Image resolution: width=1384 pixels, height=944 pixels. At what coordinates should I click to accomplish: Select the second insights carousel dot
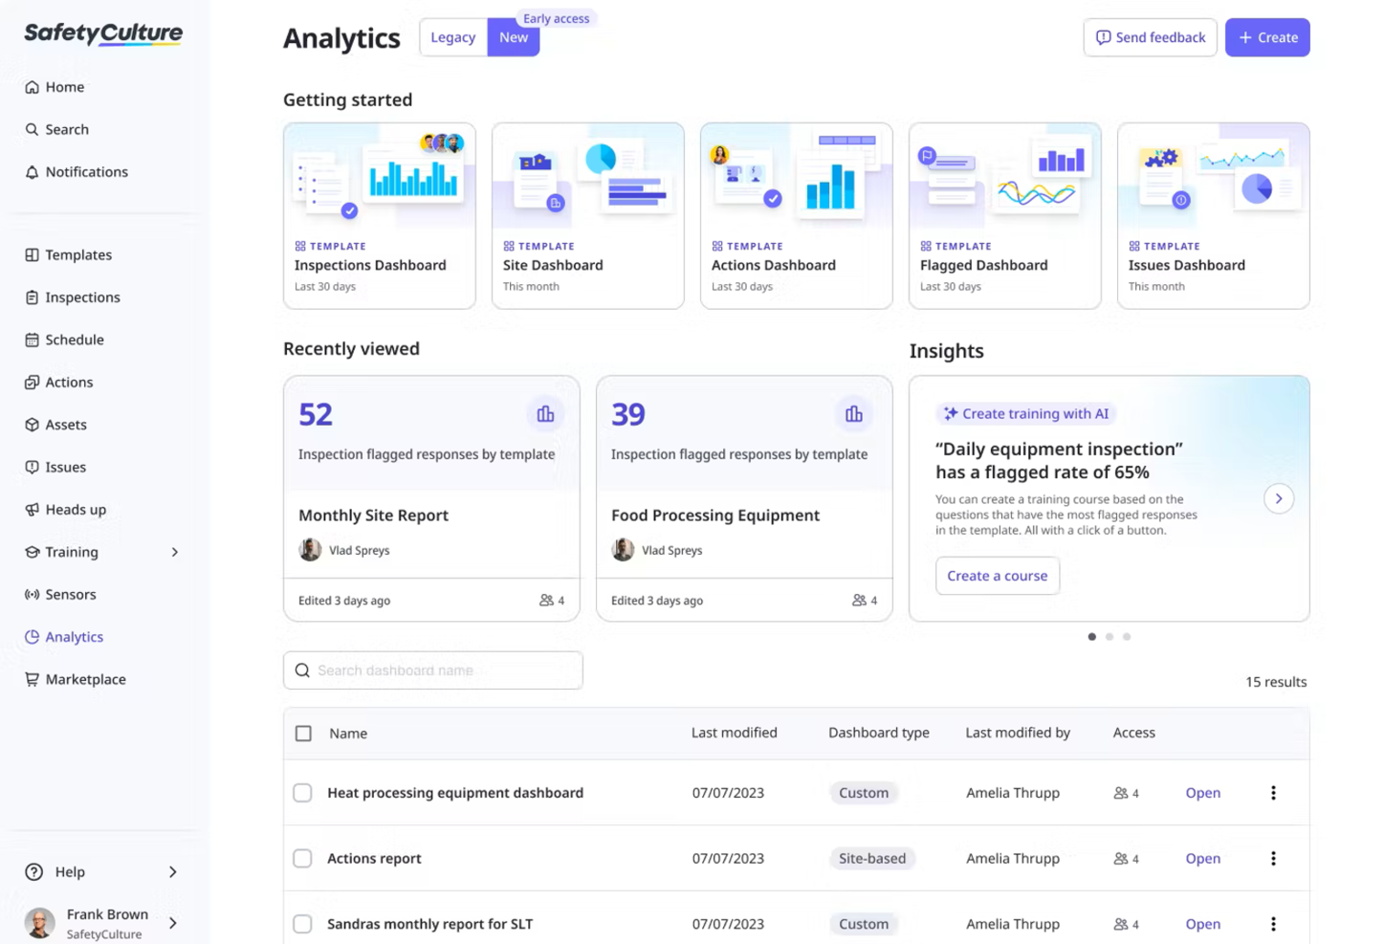(1109, 637)
